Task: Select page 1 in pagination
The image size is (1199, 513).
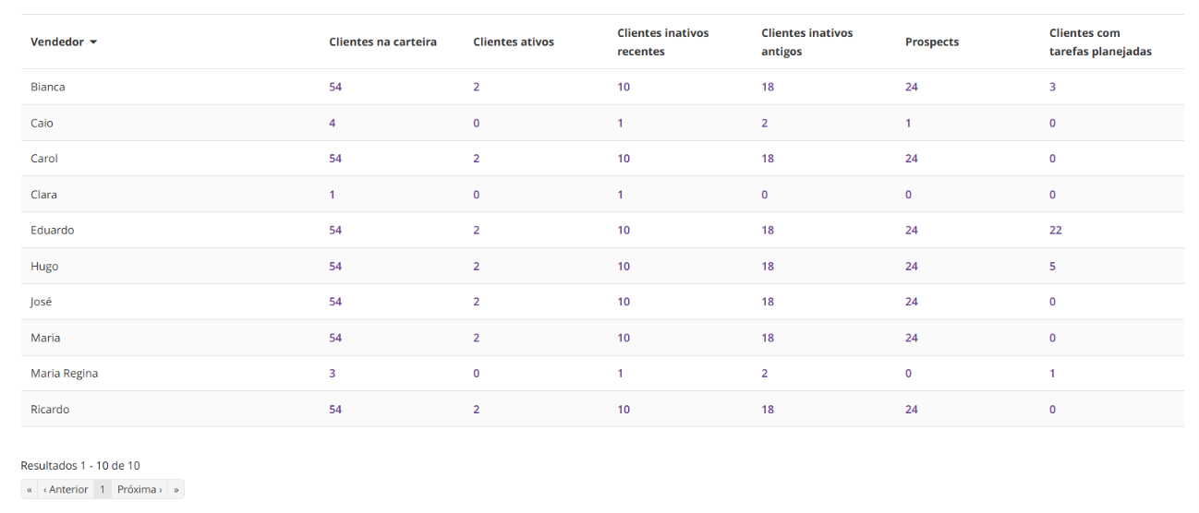Action: coord(103,490)
